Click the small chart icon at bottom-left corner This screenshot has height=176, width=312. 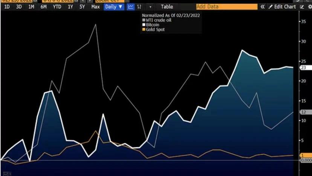[x=6, y=173]
